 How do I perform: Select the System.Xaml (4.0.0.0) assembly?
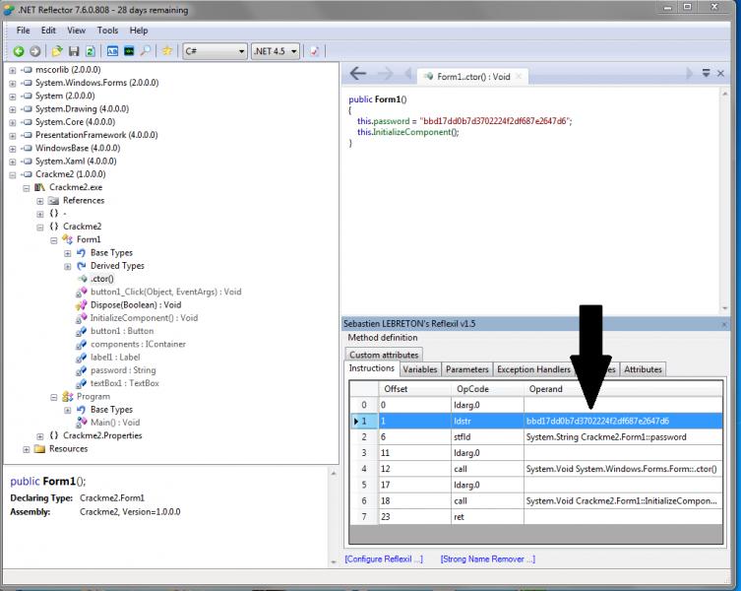pos(76,162)
